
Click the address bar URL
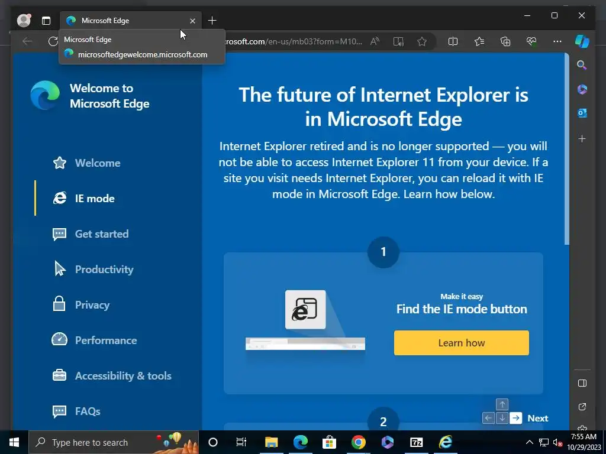(x=294, y=41)
